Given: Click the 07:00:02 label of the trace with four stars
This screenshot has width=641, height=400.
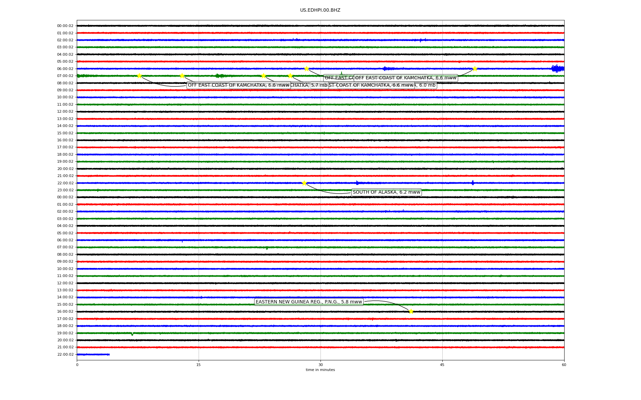Looking at the screenshot, I should [65, 76].
